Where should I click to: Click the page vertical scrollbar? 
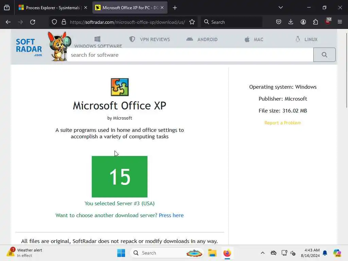point(347,70)
